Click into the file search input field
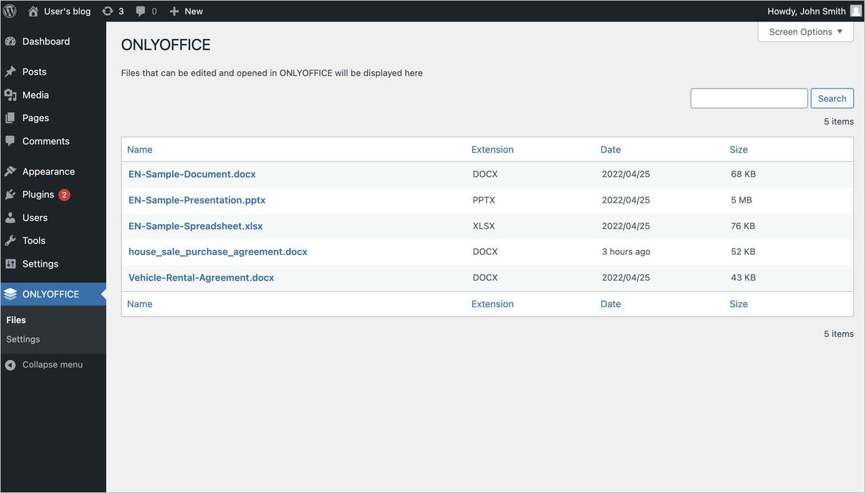The width and height of the screenshot is (865, 493). click(x=749, y=99)
